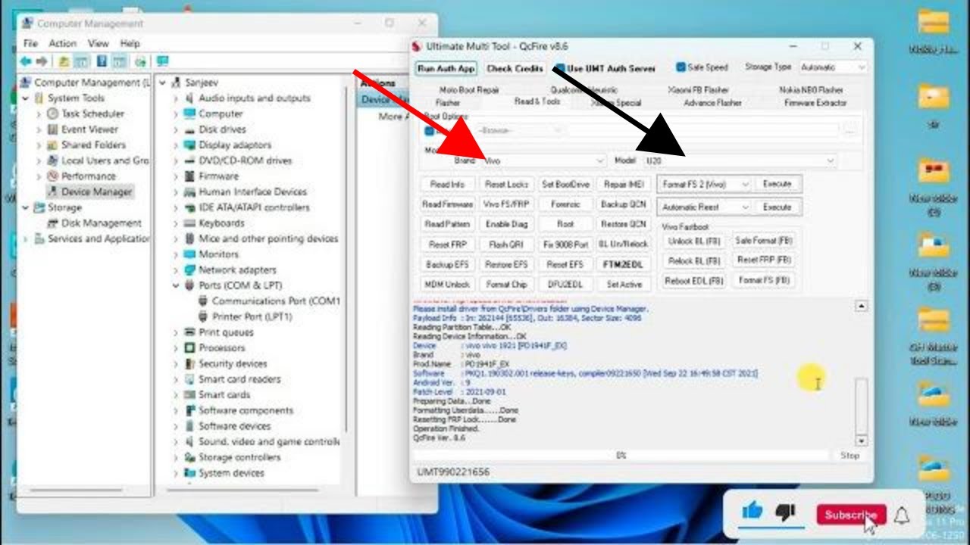The height and width of the screenshot is (545, 970).
Task: Expand the Disk drives node
Action: click(x=176, y=129)
